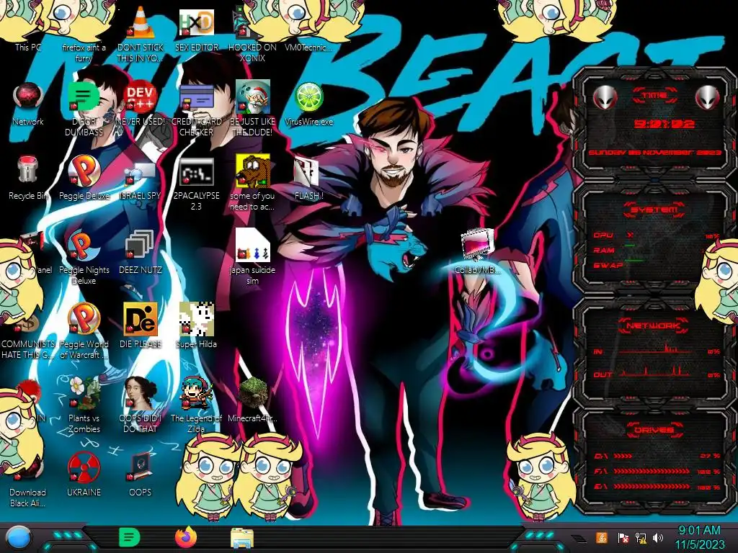
Task: Select the Network desktop icon
Action: pyautogui.click(x=28, y=104)
